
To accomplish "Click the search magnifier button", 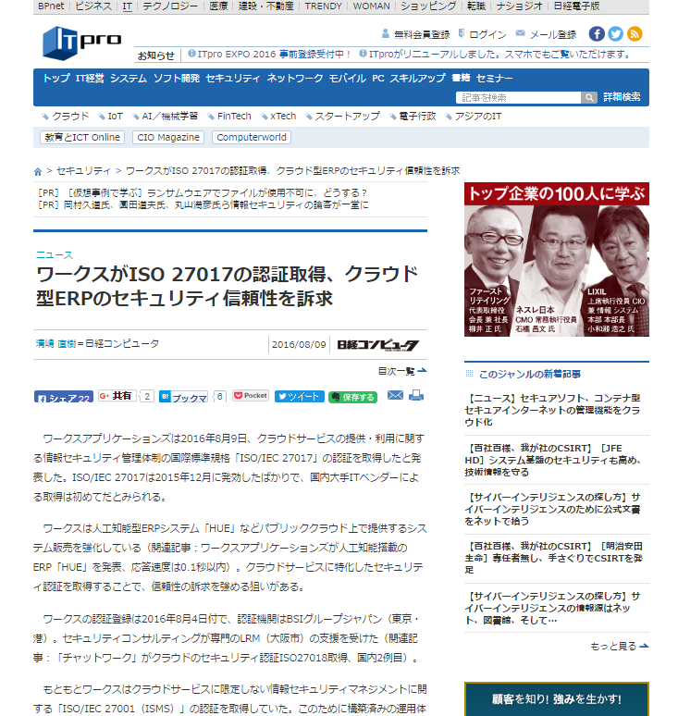I will click(589, 97).
